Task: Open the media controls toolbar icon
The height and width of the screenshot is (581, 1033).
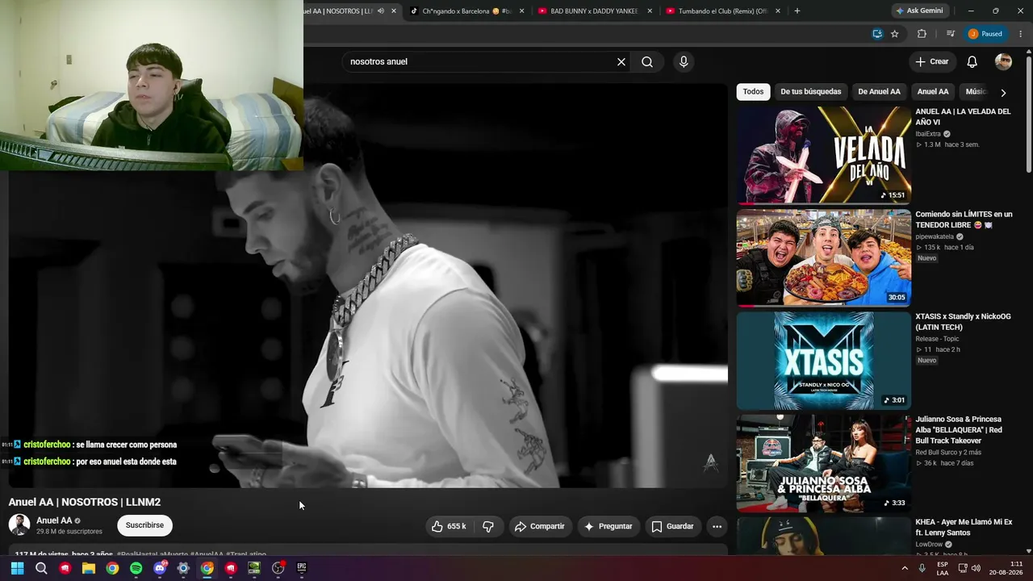Action: point(951,34)
